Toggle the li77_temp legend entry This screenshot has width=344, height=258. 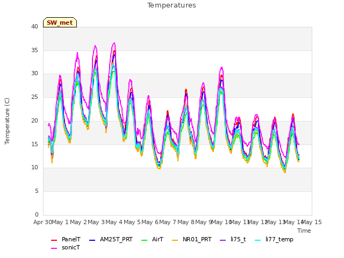(x=274, y=239)
